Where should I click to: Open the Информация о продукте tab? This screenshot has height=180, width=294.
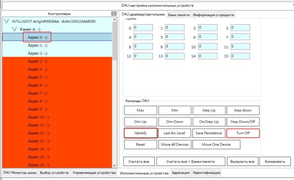click(214, 15)
